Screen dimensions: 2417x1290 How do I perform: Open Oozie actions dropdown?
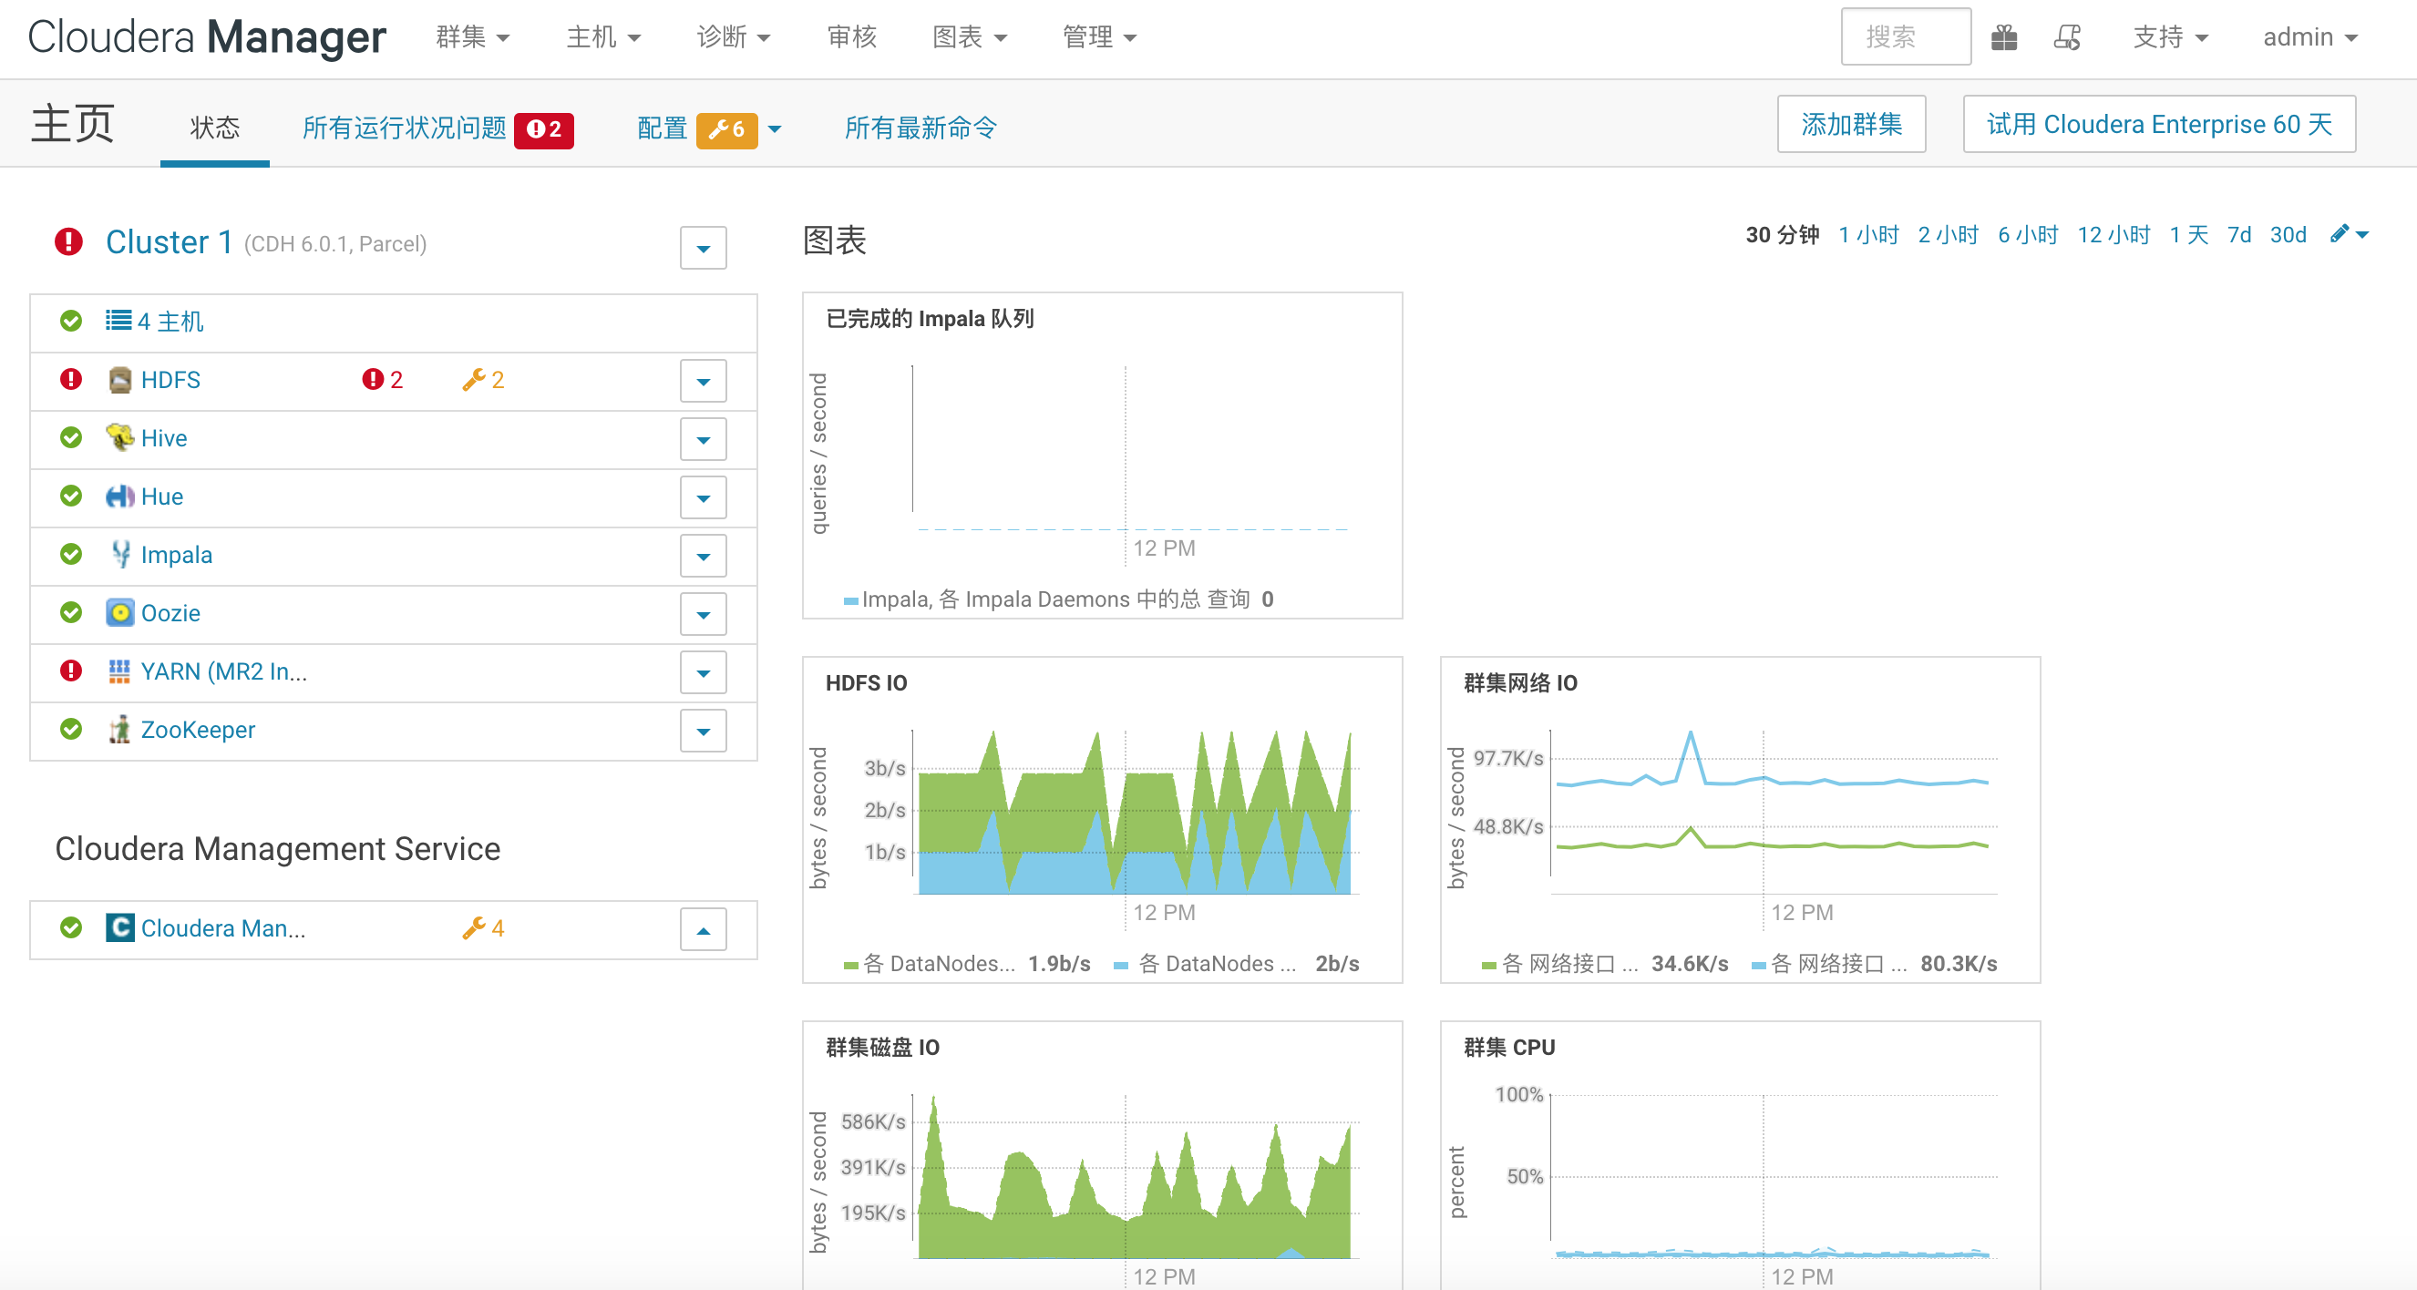coord(704,614)
